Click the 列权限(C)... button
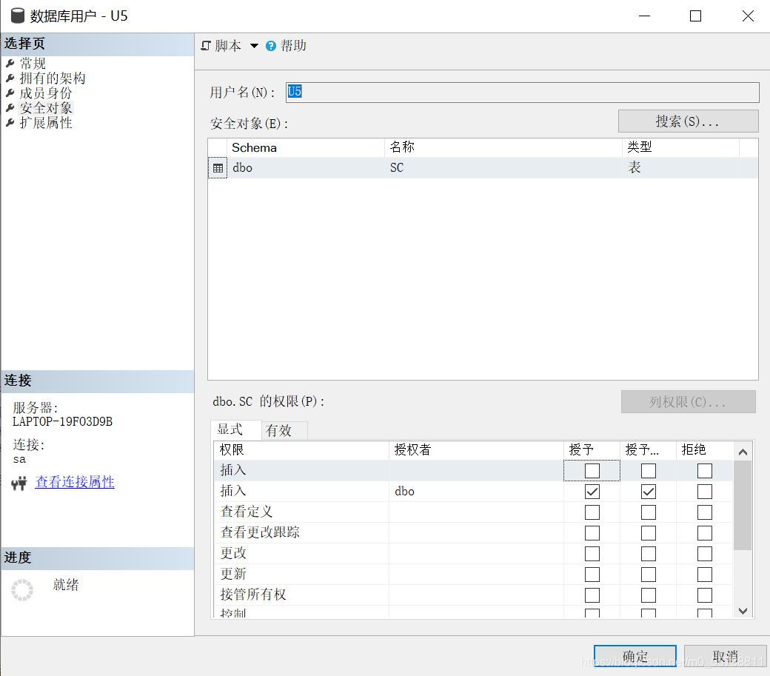The height and width of the screenshot is (676, 770). point(688,402)
